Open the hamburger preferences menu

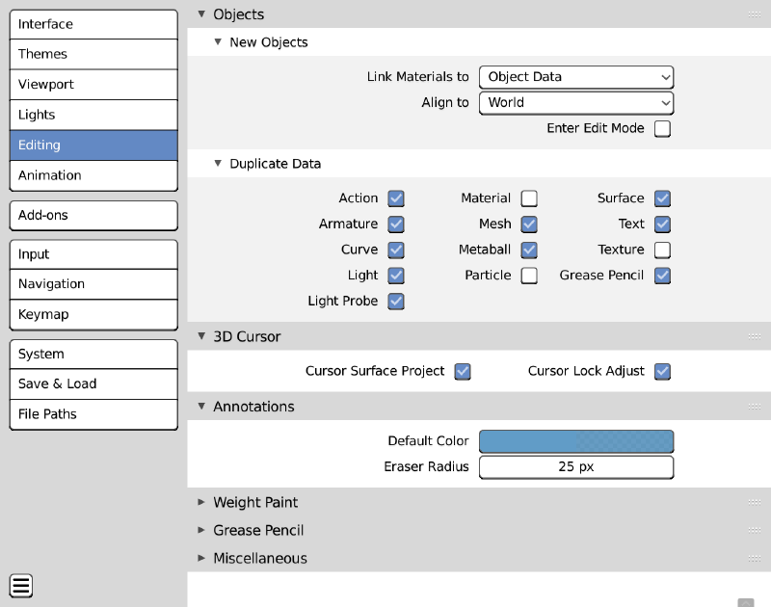tap(21, 585)
